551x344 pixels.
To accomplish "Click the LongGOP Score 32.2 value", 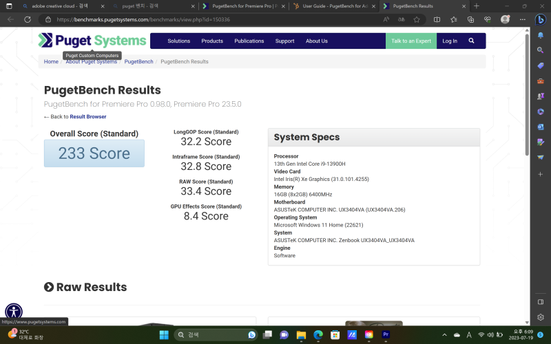I will coord(206,142).
